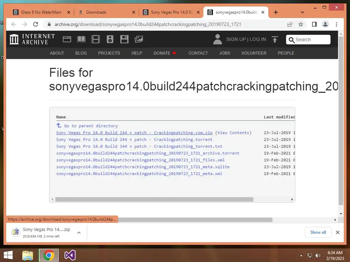350x262 pixels.
Task: Click page horizontal scrollbar
Action: (195, 220)
